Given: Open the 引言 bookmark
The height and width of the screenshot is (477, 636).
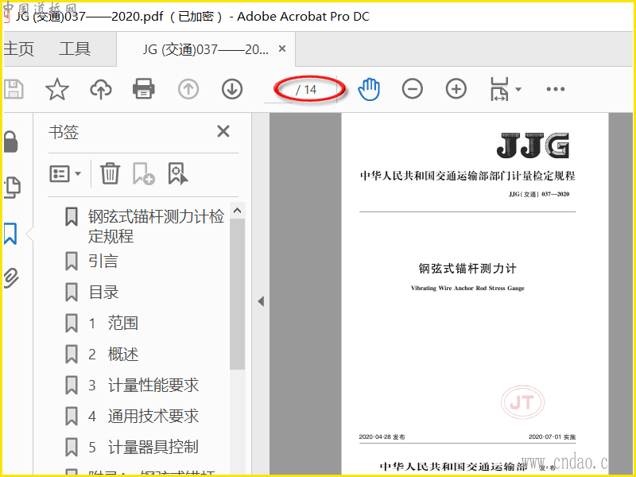Looking at the screenshot, I should click(x=103, y=261).
